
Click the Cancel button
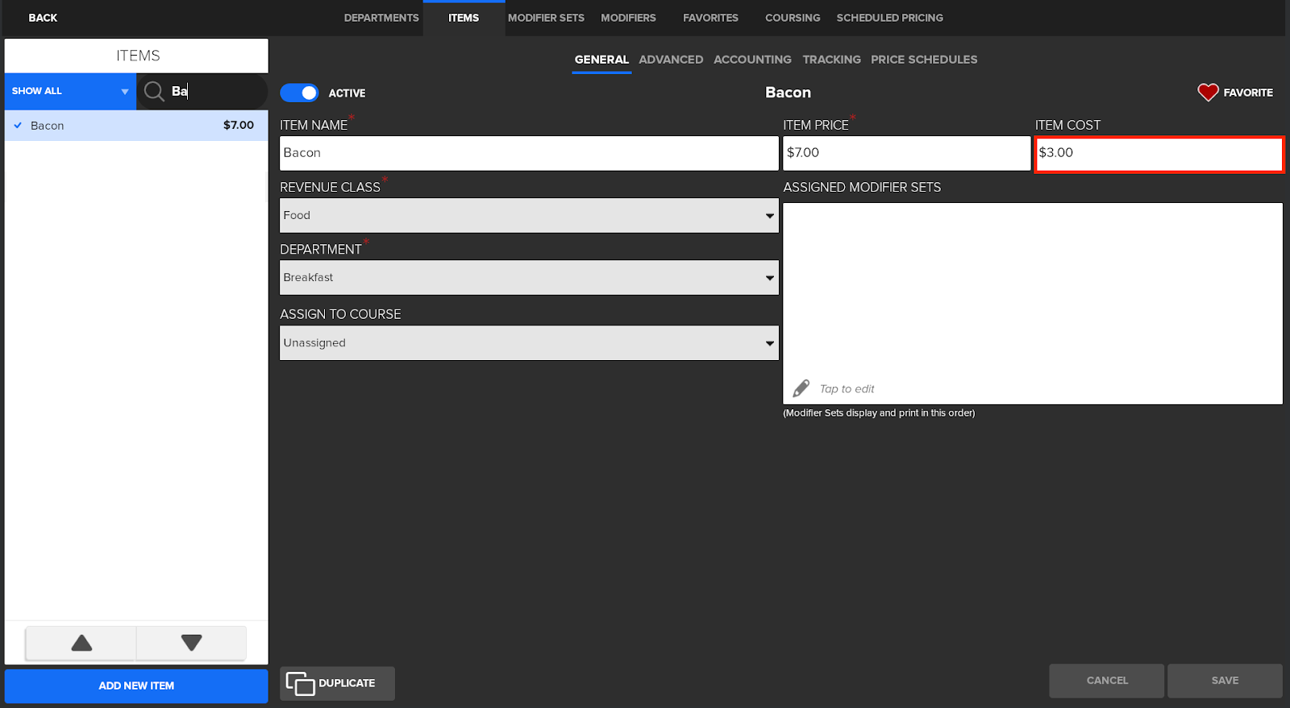click(1106, 681)
